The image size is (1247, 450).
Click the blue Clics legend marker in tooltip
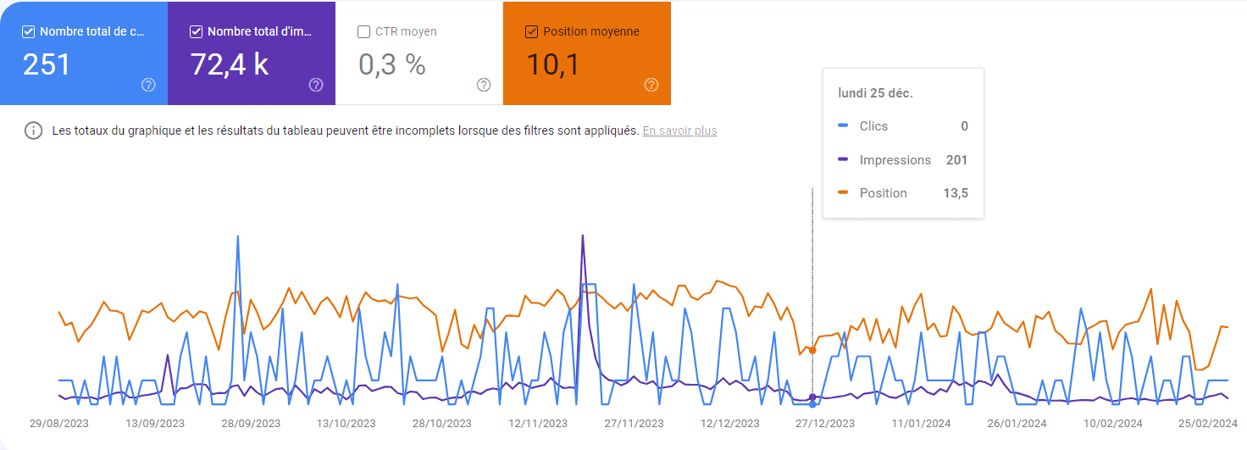pos(843,126)
